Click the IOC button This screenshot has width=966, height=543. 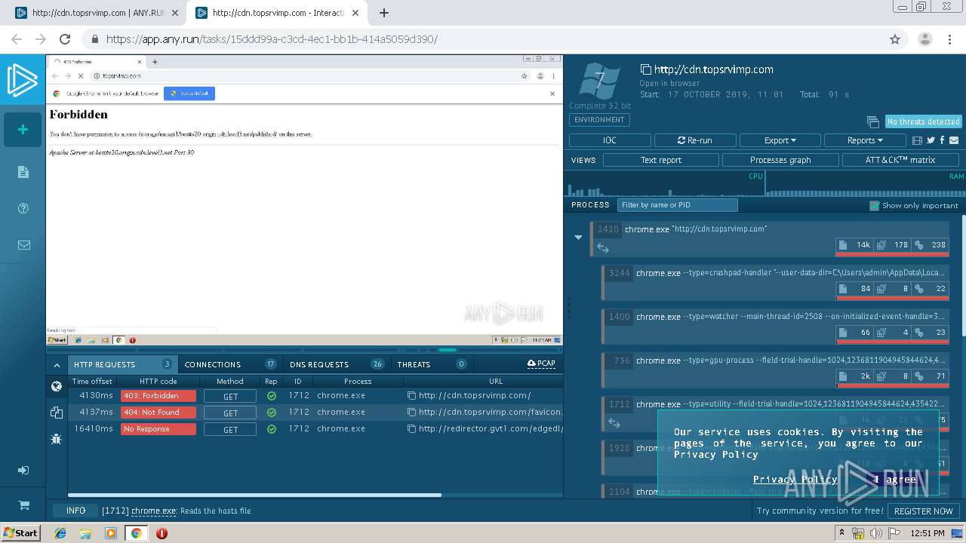610,140
